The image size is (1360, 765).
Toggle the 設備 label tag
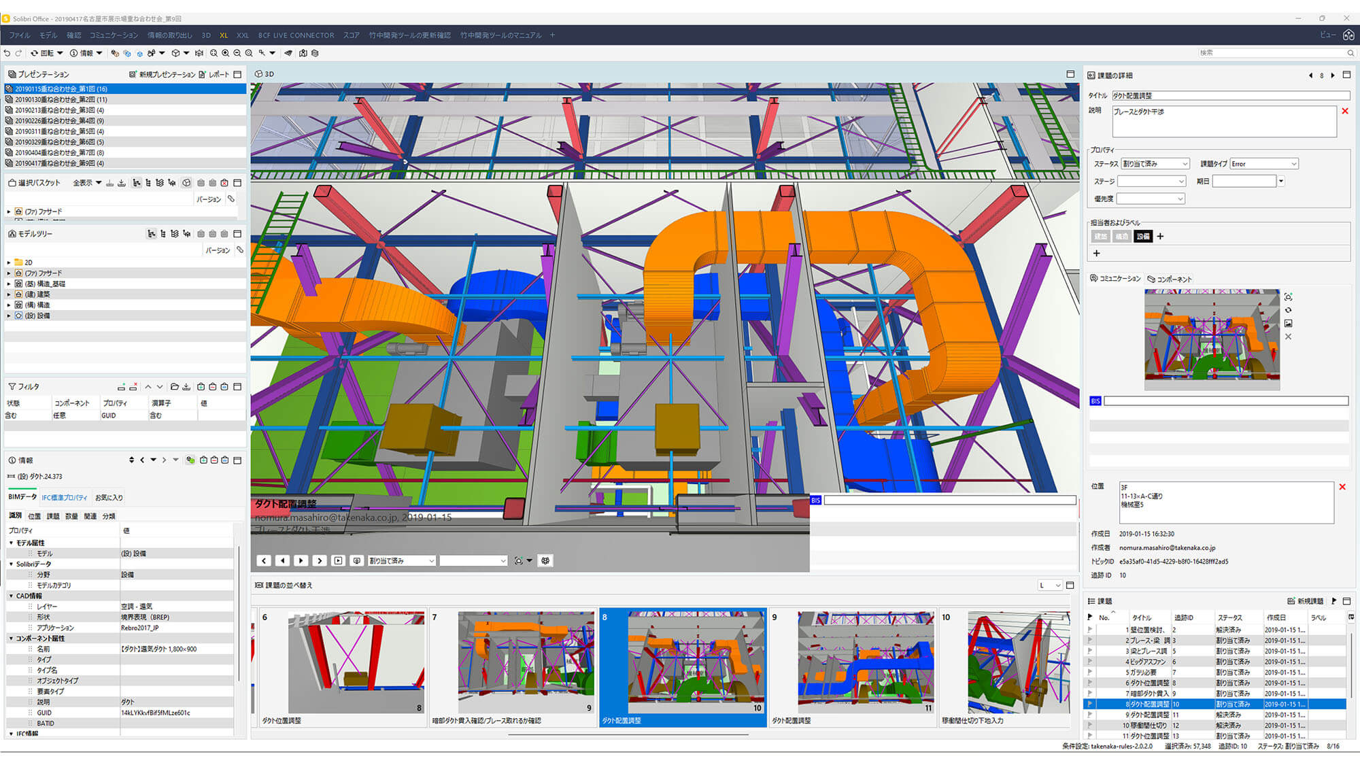pos(1143,237)
